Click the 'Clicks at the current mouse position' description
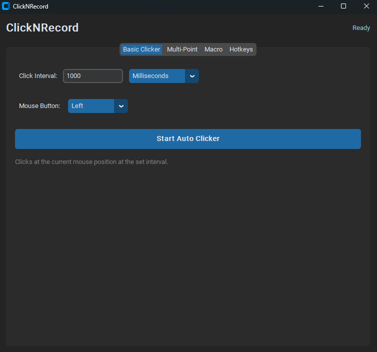377x352 pixels. point(91,162)
